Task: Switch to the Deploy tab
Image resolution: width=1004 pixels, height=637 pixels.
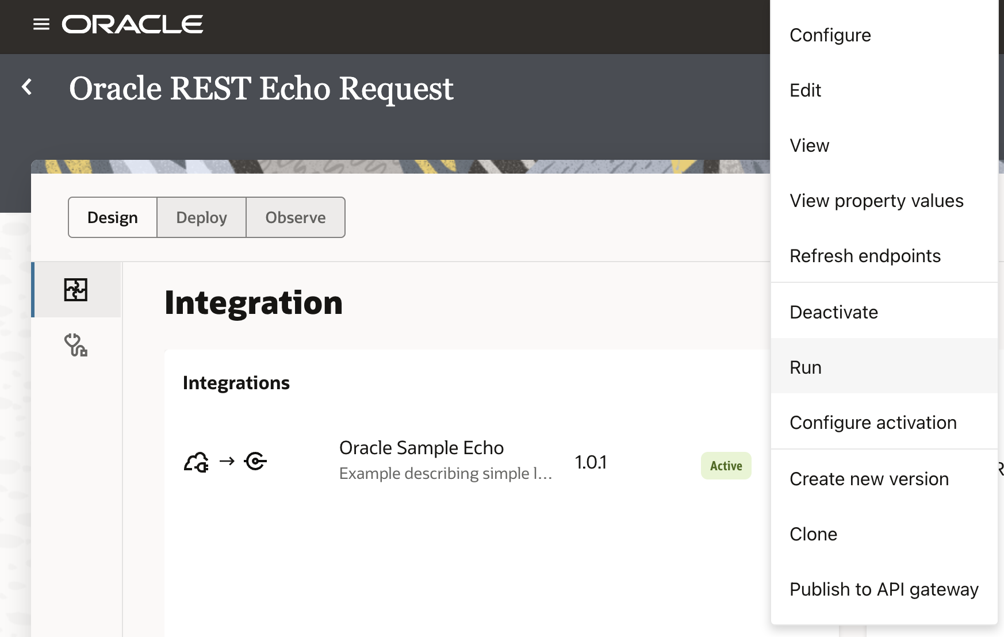Action: click(x=201, y=217)
